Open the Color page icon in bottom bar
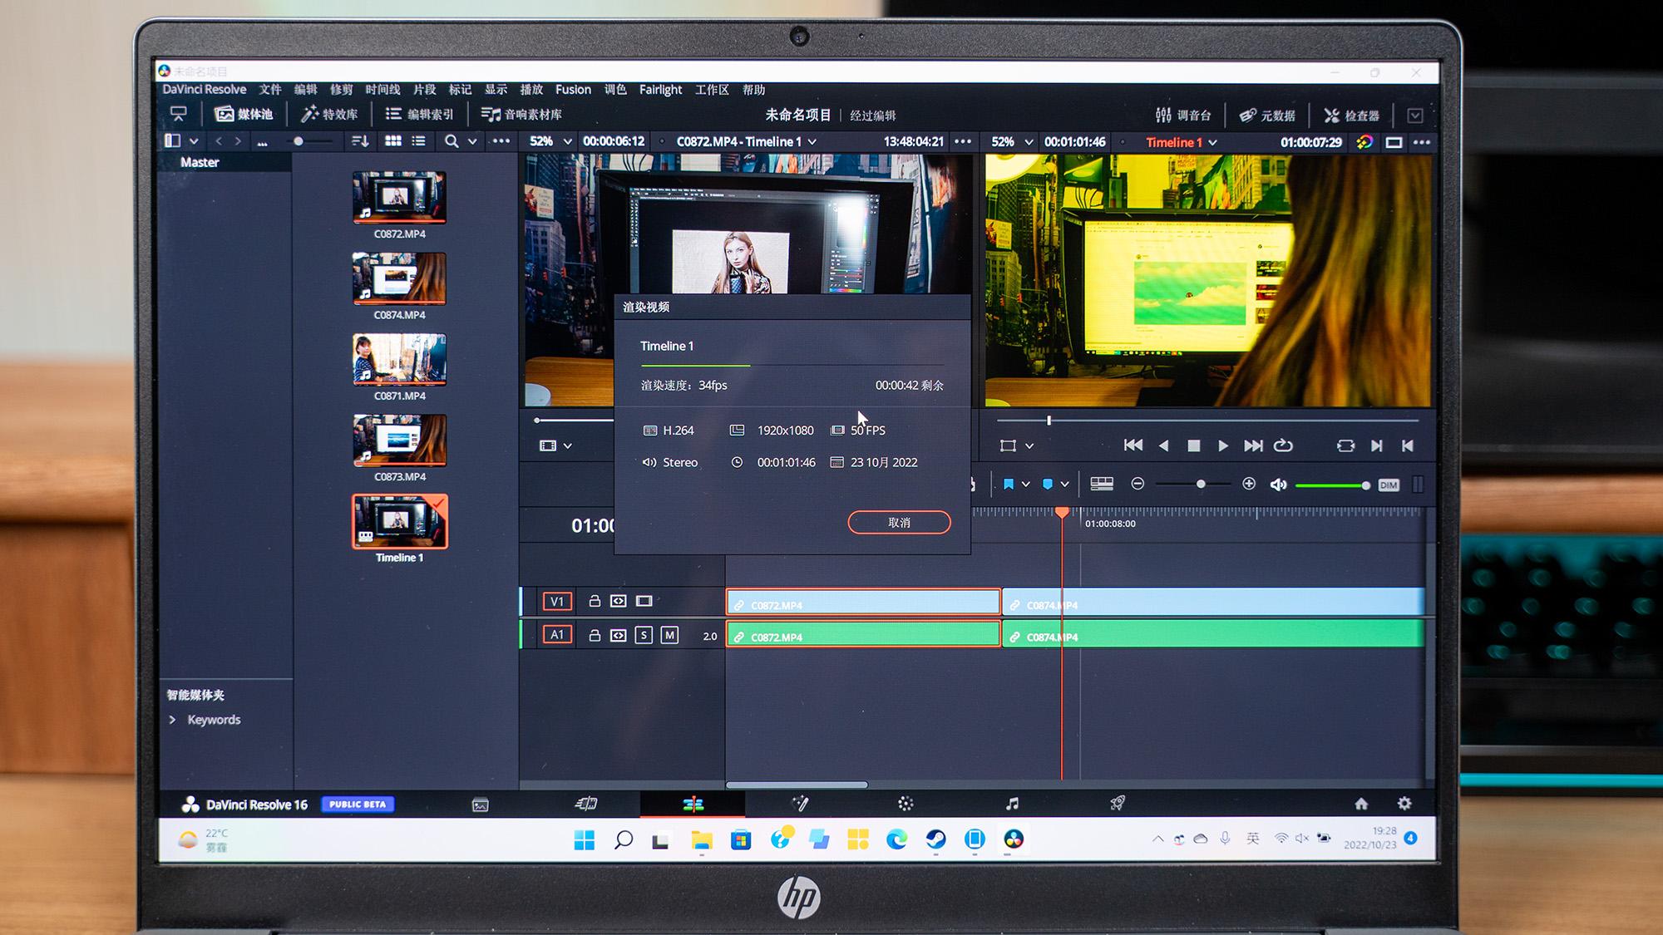Image resolution: width=1663 pixels, height=935 pixels. coord(906,804)
